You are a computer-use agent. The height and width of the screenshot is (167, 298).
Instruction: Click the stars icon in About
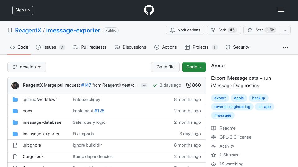[214, 155]
